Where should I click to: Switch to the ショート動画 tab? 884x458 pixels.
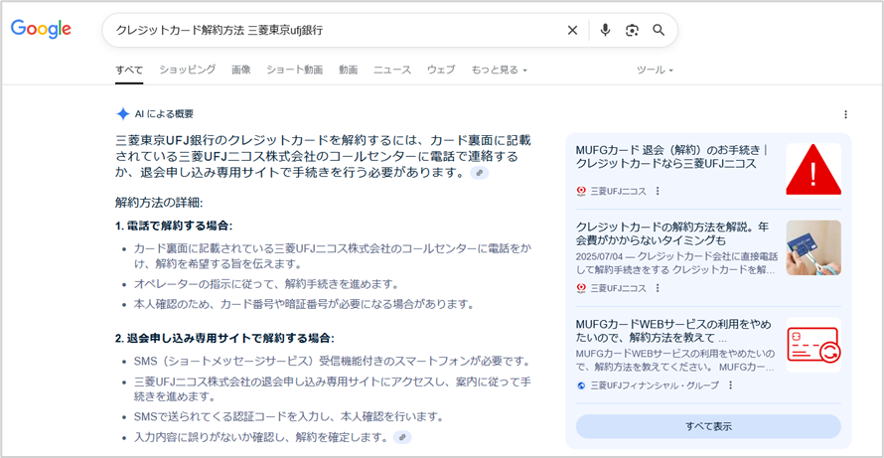point(294,70)
